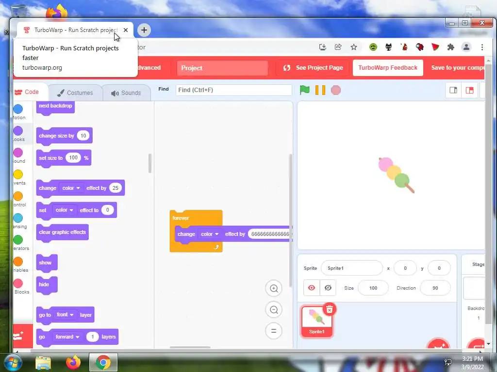
Task: Select the Operators block category circle
Action: [18, 240]
